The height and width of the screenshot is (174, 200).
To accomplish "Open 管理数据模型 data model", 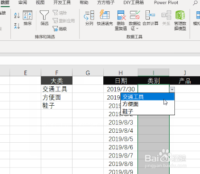I will point(180,20).
